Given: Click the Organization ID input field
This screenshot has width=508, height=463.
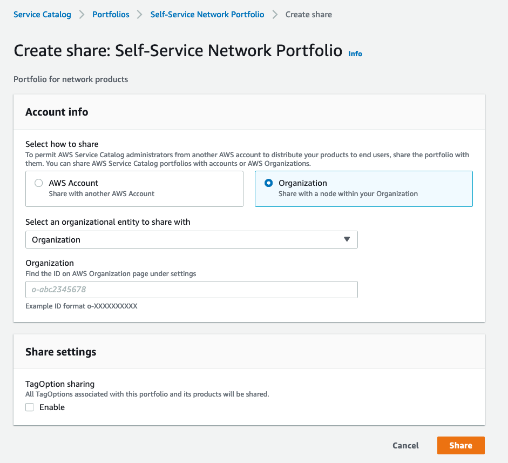Looking at the screenshot, I should point(191,290).
